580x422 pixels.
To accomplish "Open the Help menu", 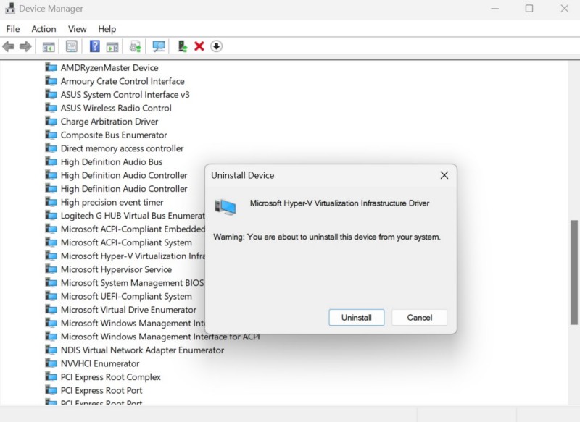I will (x=107, y=29).
